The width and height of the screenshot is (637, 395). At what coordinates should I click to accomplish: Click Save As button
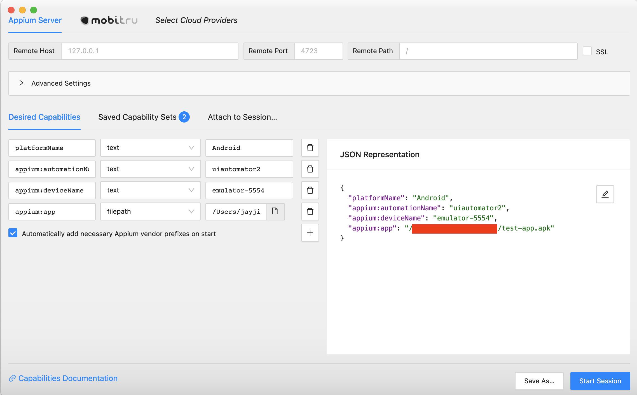[x=539, y=381]
